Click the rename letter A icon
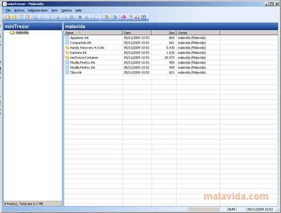The width and height of the screenshot is (281, 213). pos(86,17)
